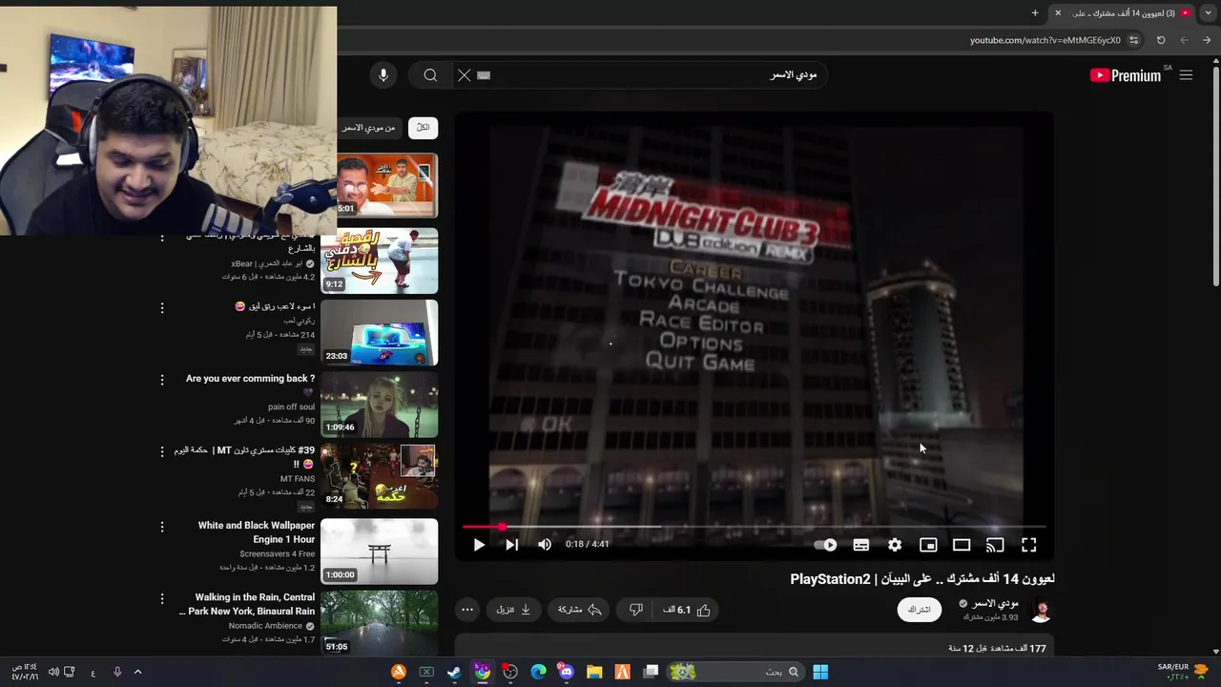Open system tray volume control
This screenshot has height=687, width=1221.
click(53, 672)
